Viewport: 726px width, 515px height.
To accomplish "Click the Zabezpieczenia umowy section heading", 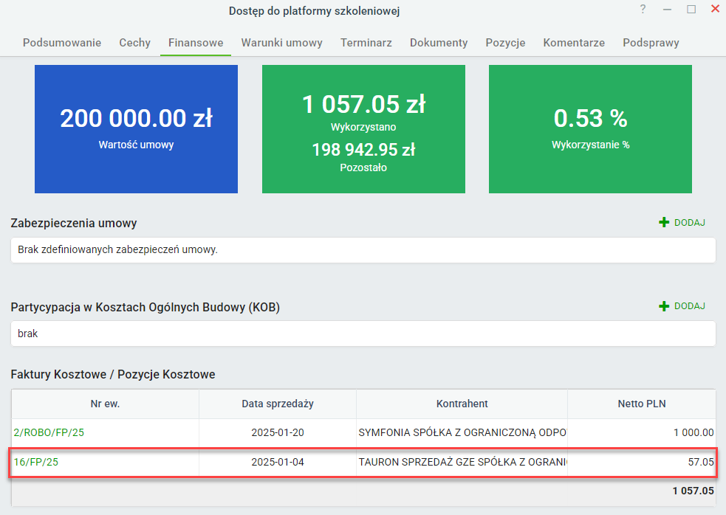I will (x=74, y=223).
